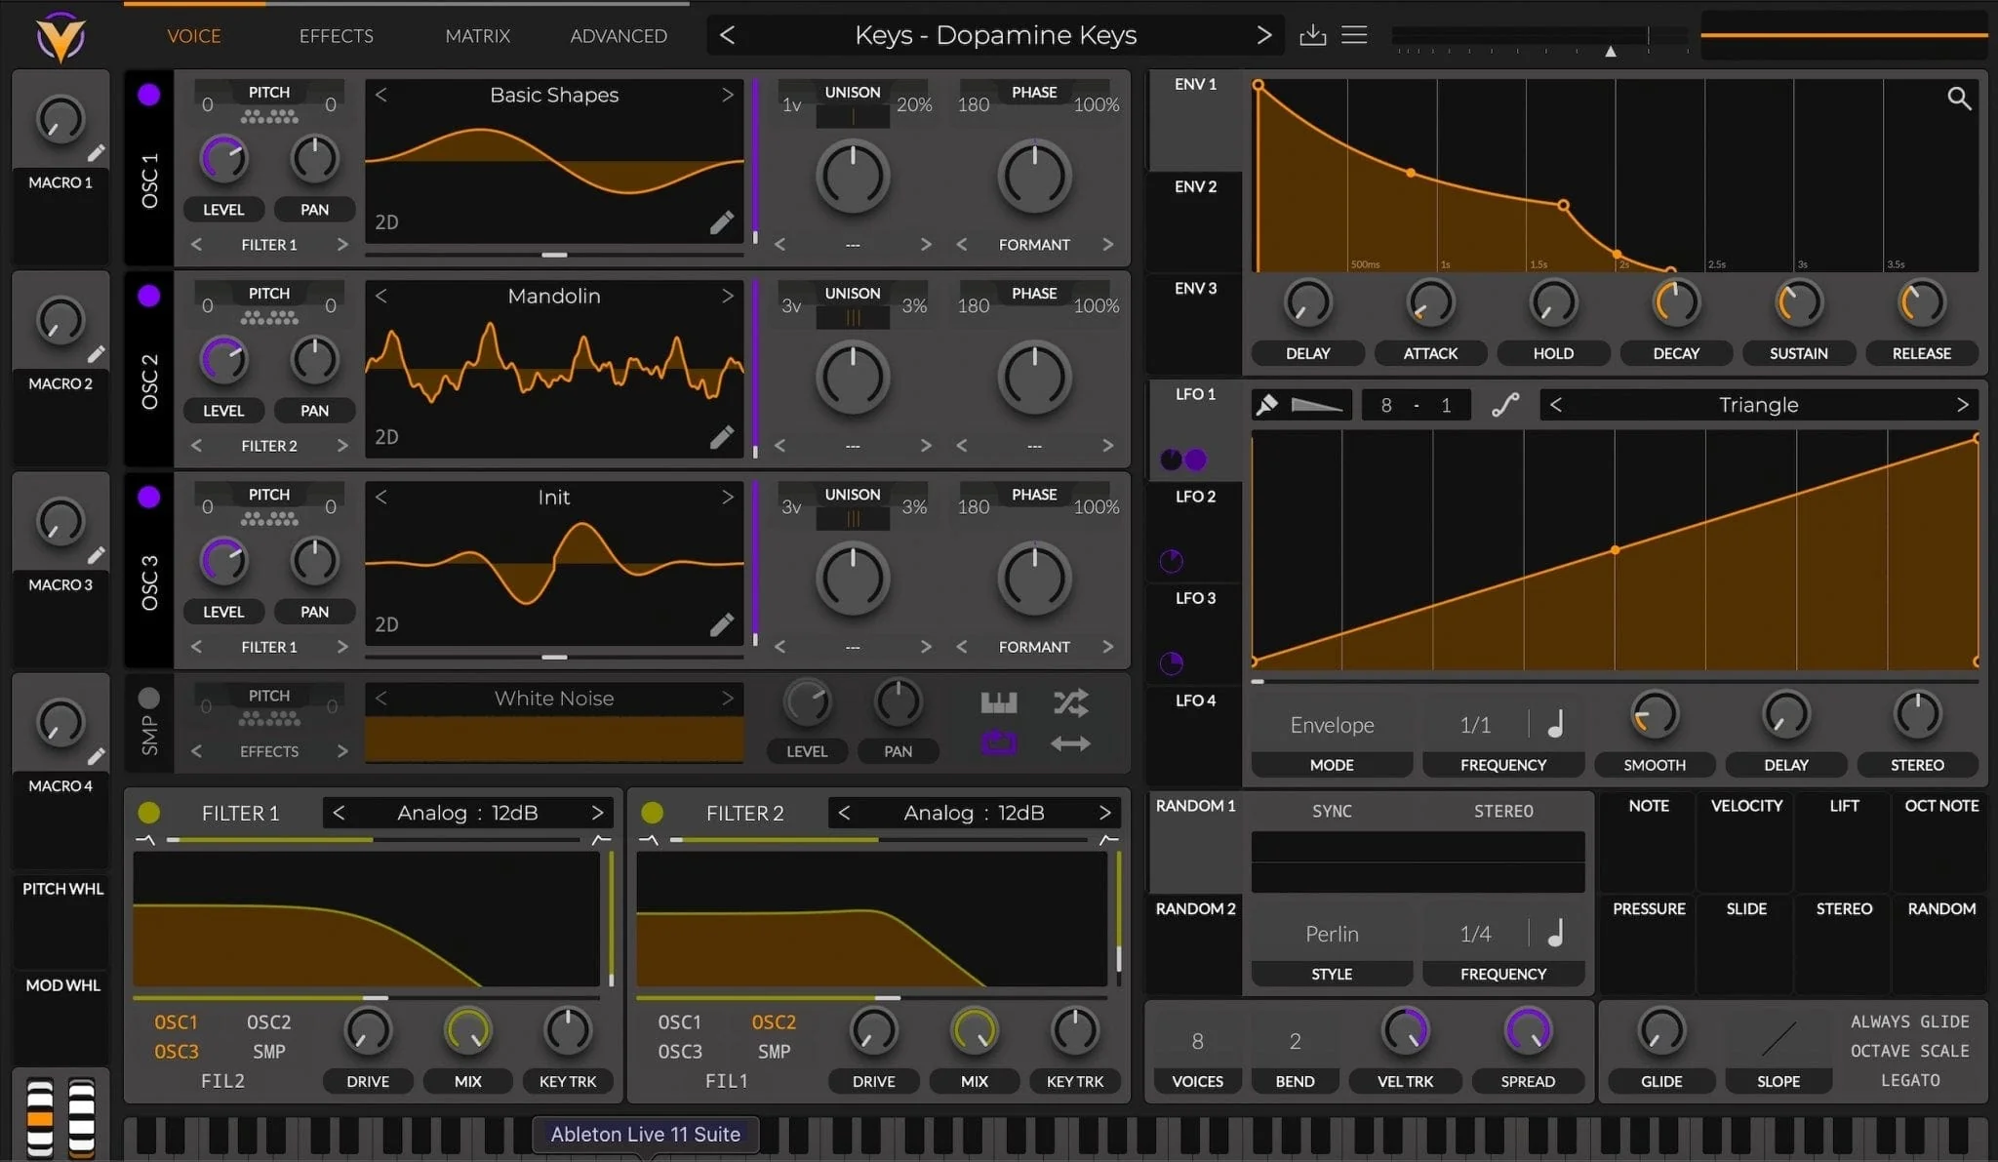
Task: Toggle sampler bounce arrows icon
Action: (x=1070, y=743)
